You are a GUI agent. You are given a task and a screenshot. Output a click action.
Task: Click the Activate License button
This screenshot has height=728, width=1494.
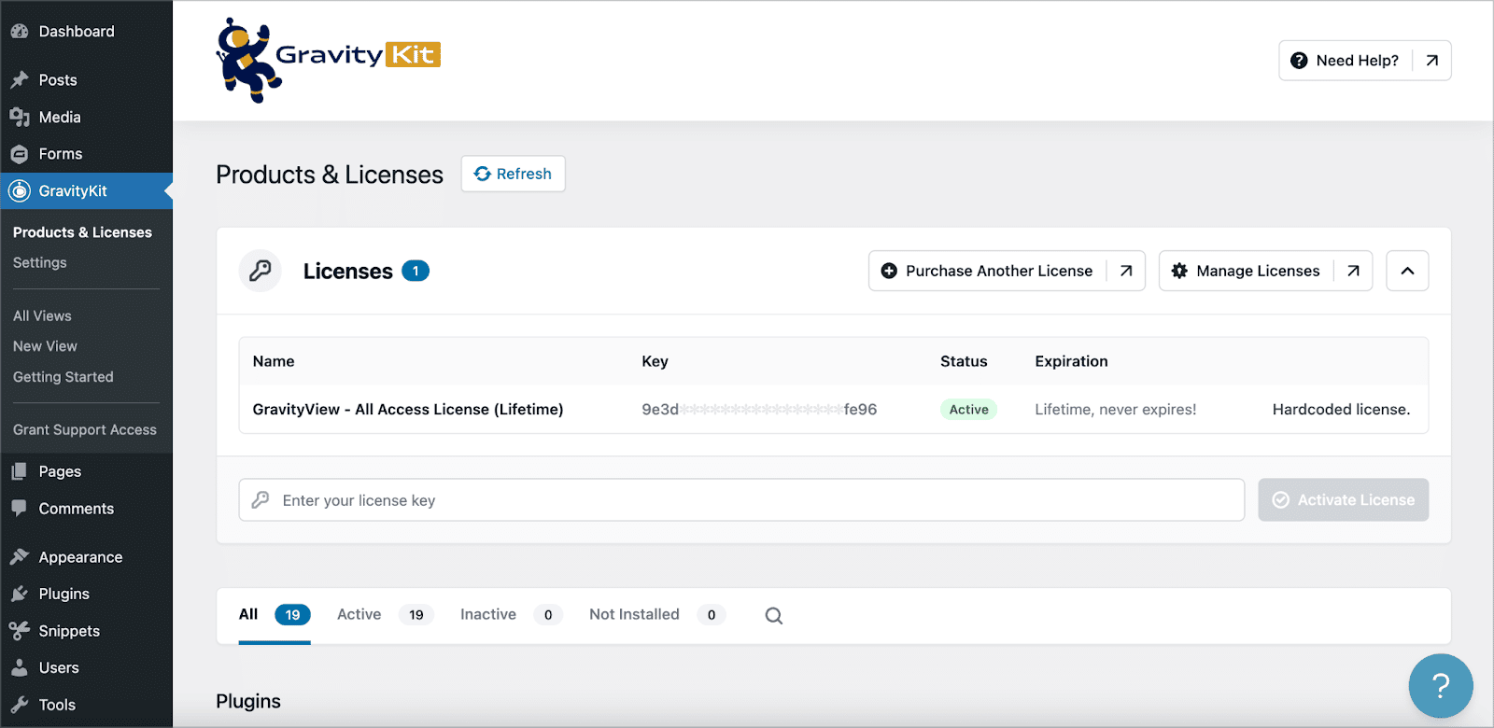pos(1343,500)
